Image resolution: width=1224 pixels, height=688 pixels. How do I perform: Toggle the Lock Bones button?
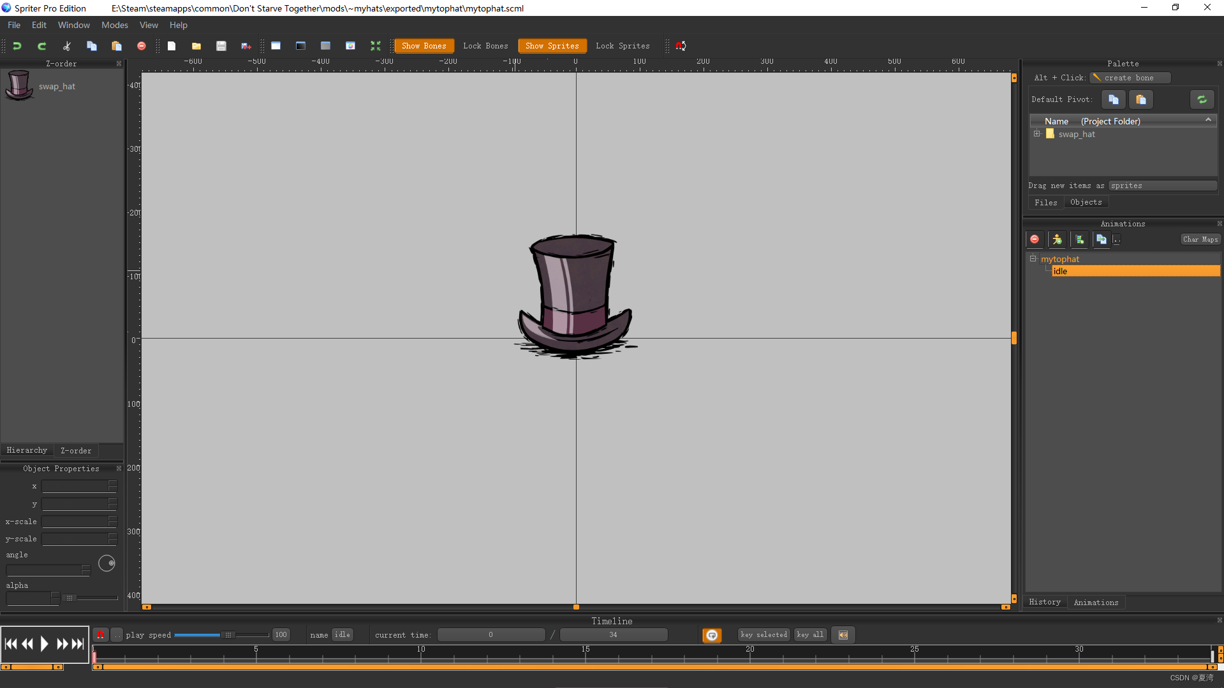click(x=485, y=46)
